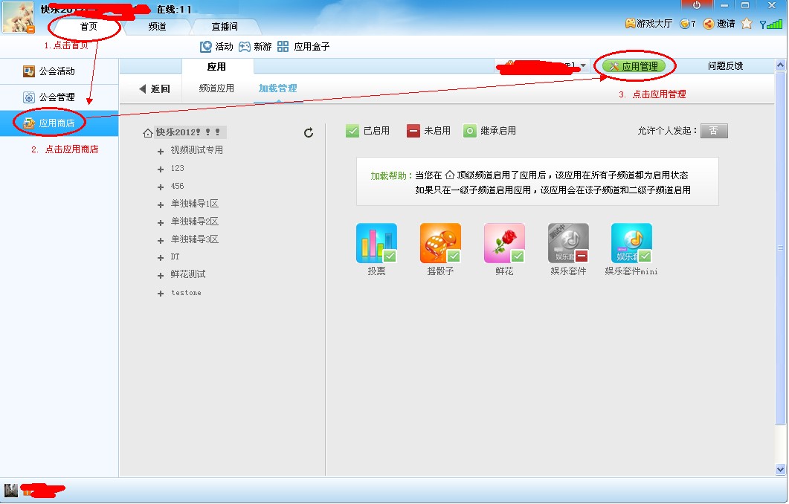The image size is (789, 504).
Task: Toggle 允许个人发起 switch showing 否
Action: (x=714, y=131)
